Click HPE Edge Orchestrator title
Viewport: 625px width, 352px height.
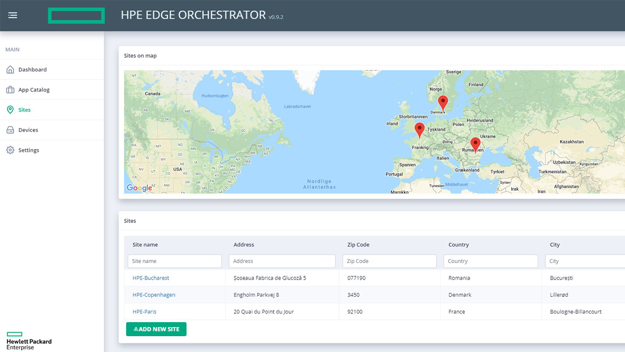193,15
